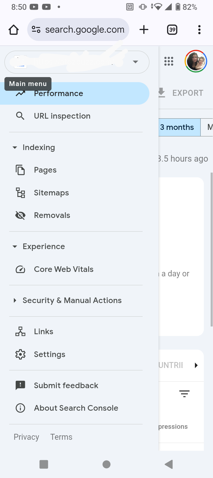Screen dimensions: 213x478
Task: Tap the Removals crossed-eye icon
Action: [20, 215]
